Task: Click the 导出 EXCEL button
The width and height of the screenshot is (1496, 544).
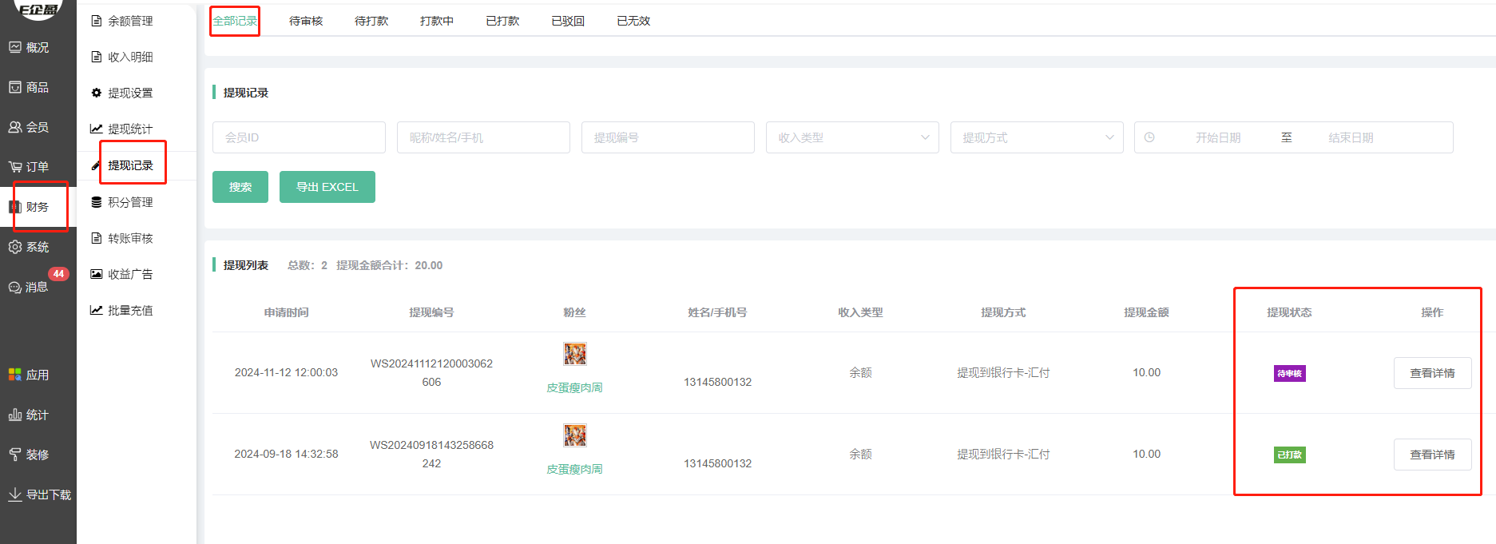Action: (327, 187)
